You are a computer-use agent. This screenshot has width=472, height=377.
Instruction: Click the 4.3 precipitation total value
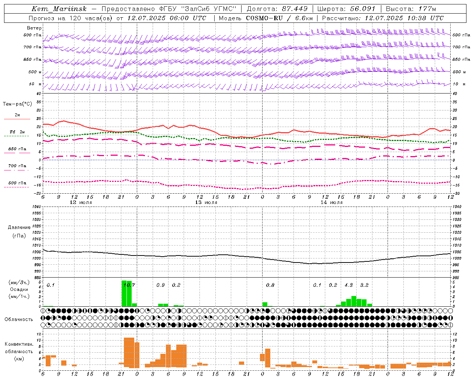click(348, 285)
